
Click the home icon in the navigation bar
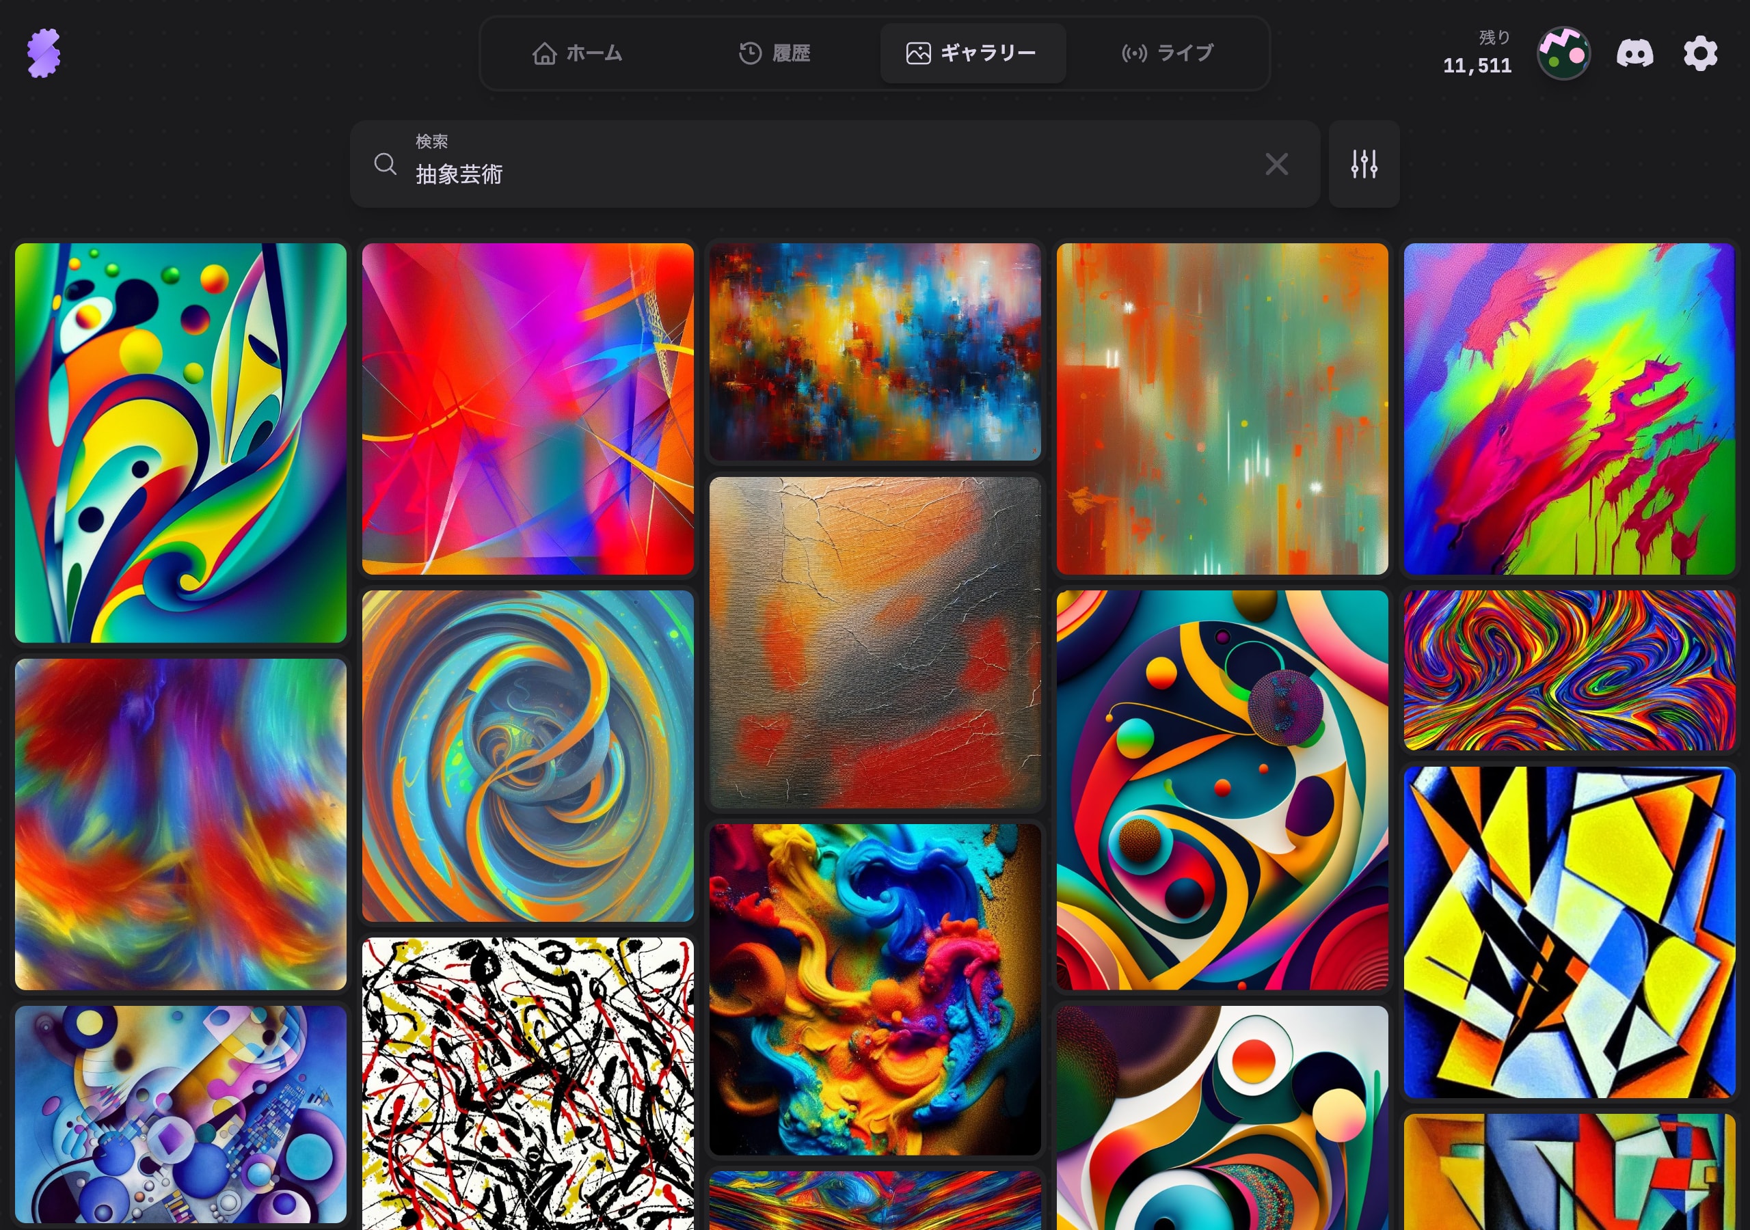(544, 53)
